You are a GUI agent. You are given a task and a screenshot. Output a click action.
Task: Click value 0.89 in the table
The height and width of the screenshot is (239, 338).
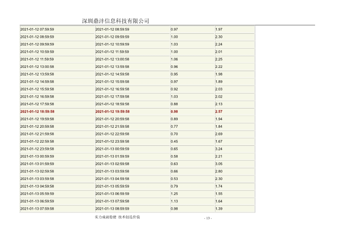(174, 119)
